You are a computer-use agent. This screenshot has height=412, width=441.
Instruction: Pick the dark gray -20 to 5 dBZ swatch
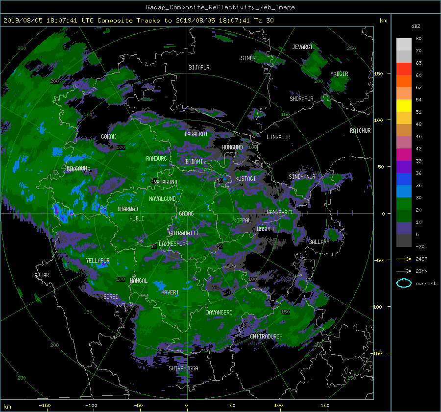tap(404, 241)
